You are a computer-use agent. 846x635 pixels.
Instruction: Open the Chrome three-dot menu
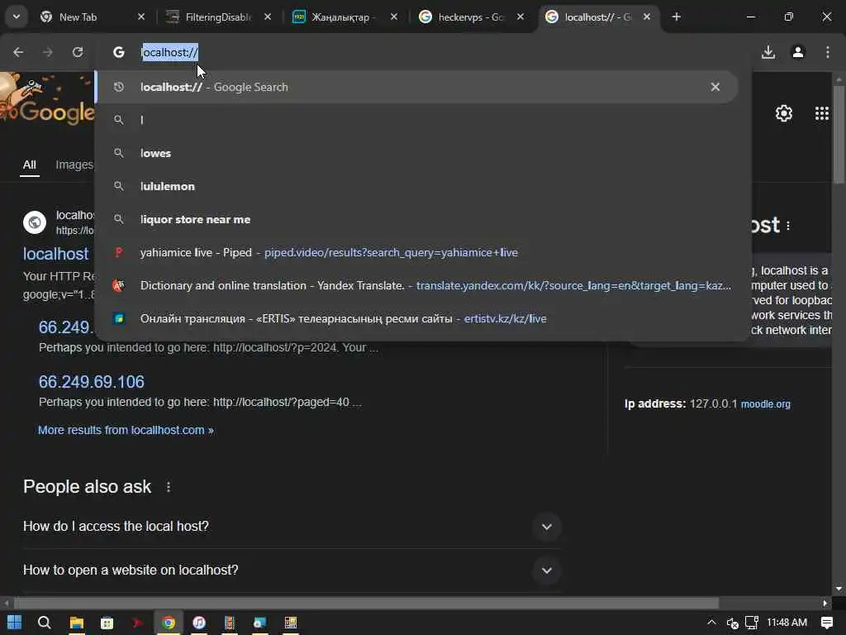point(828,52)
